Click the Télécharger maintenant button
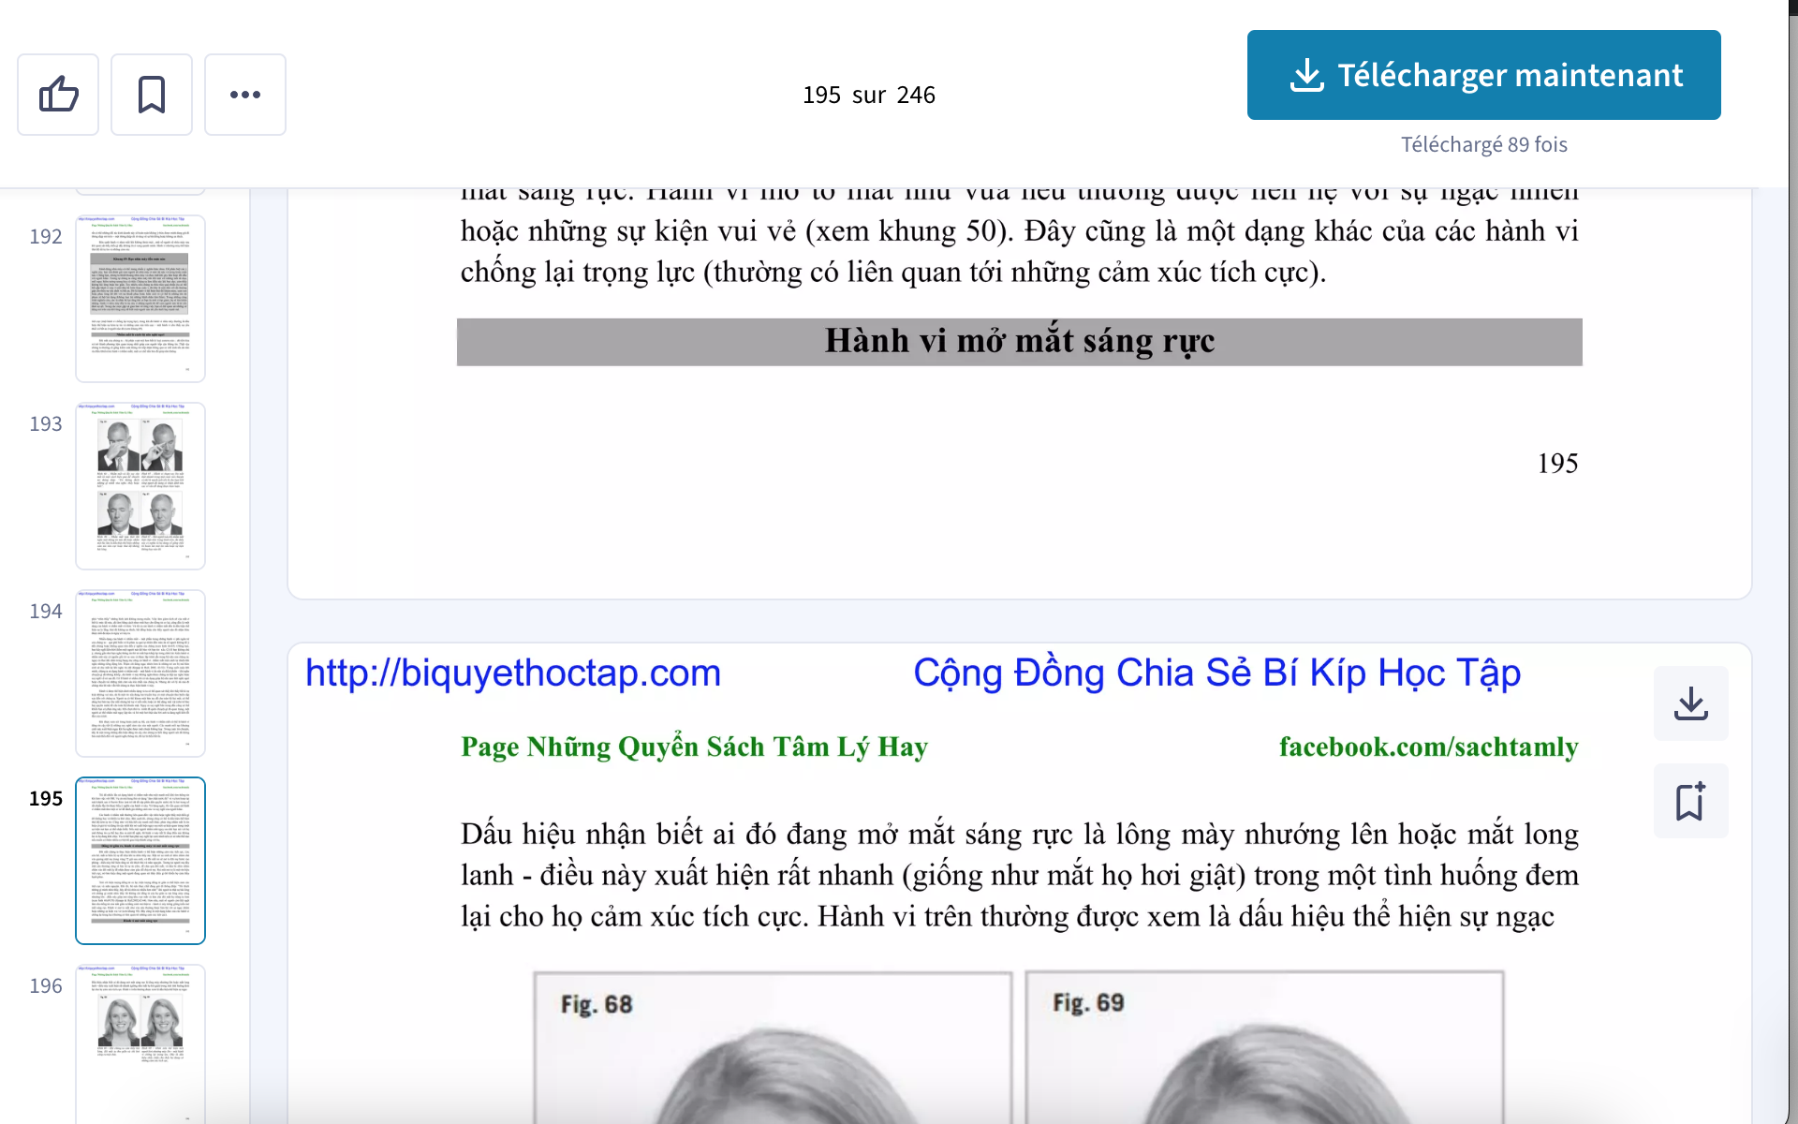The image size is (1798, 1124). [x=1483, y=75]
